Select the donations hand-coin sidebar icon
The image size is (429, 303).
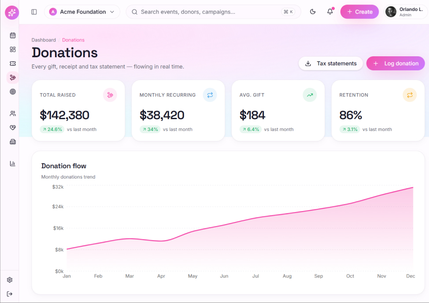13,77
